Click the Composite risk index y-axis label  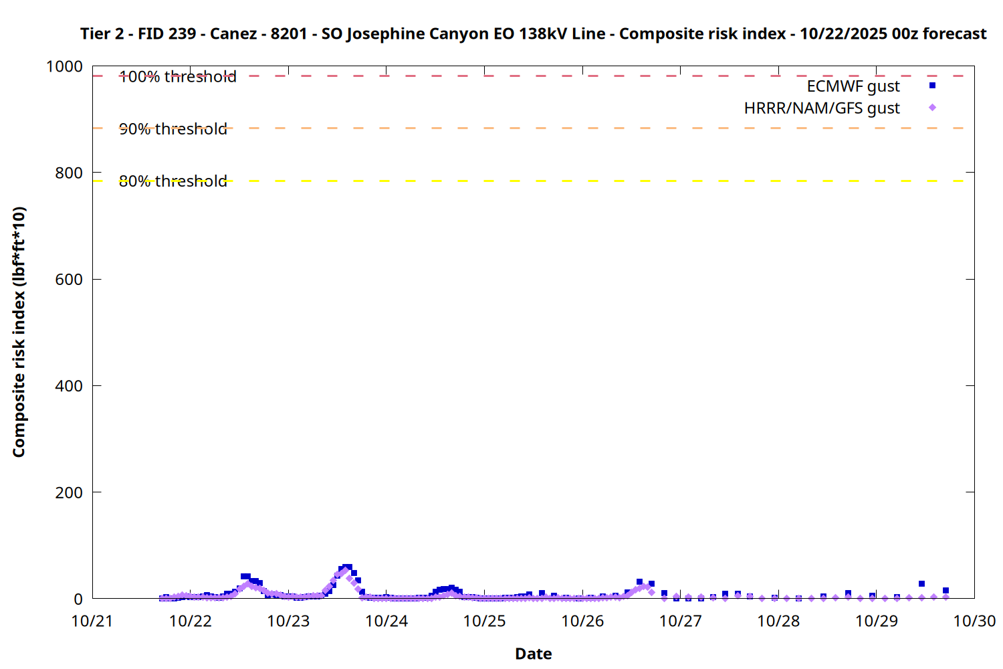(19, 332)
